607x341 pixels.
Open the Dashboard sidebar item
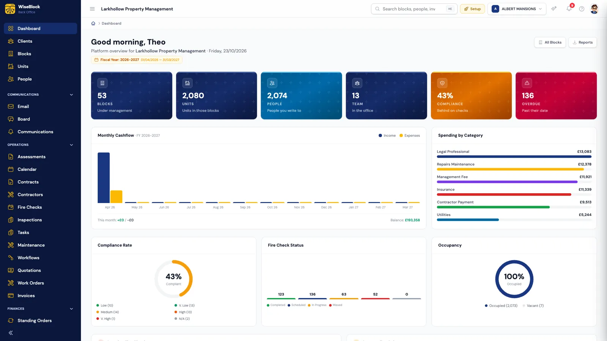(40, 28)
